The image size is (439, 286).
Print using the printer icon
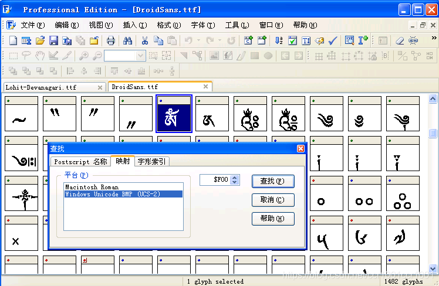[110, 40]
